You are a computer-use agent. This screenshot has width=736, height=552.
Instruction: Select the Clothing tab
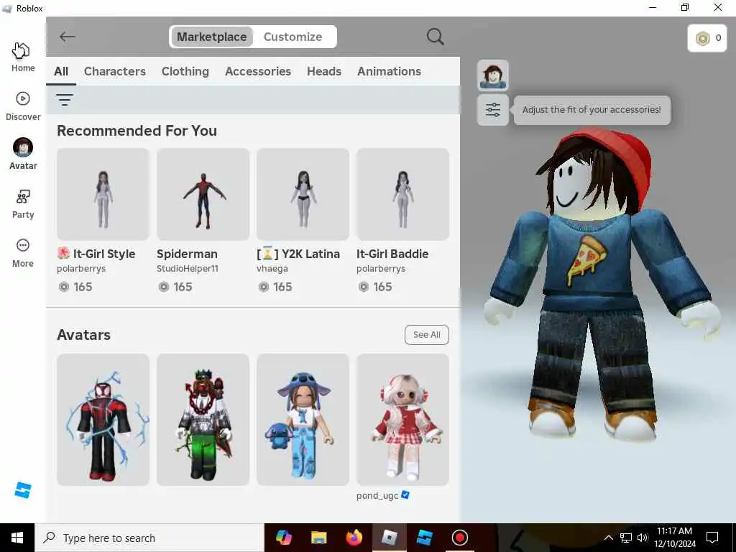tap(185, 71)
